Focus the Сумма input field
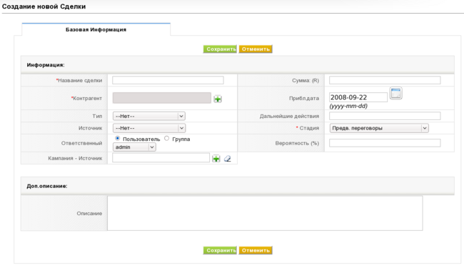Viewport: 464px width, 266px height. 385,80
